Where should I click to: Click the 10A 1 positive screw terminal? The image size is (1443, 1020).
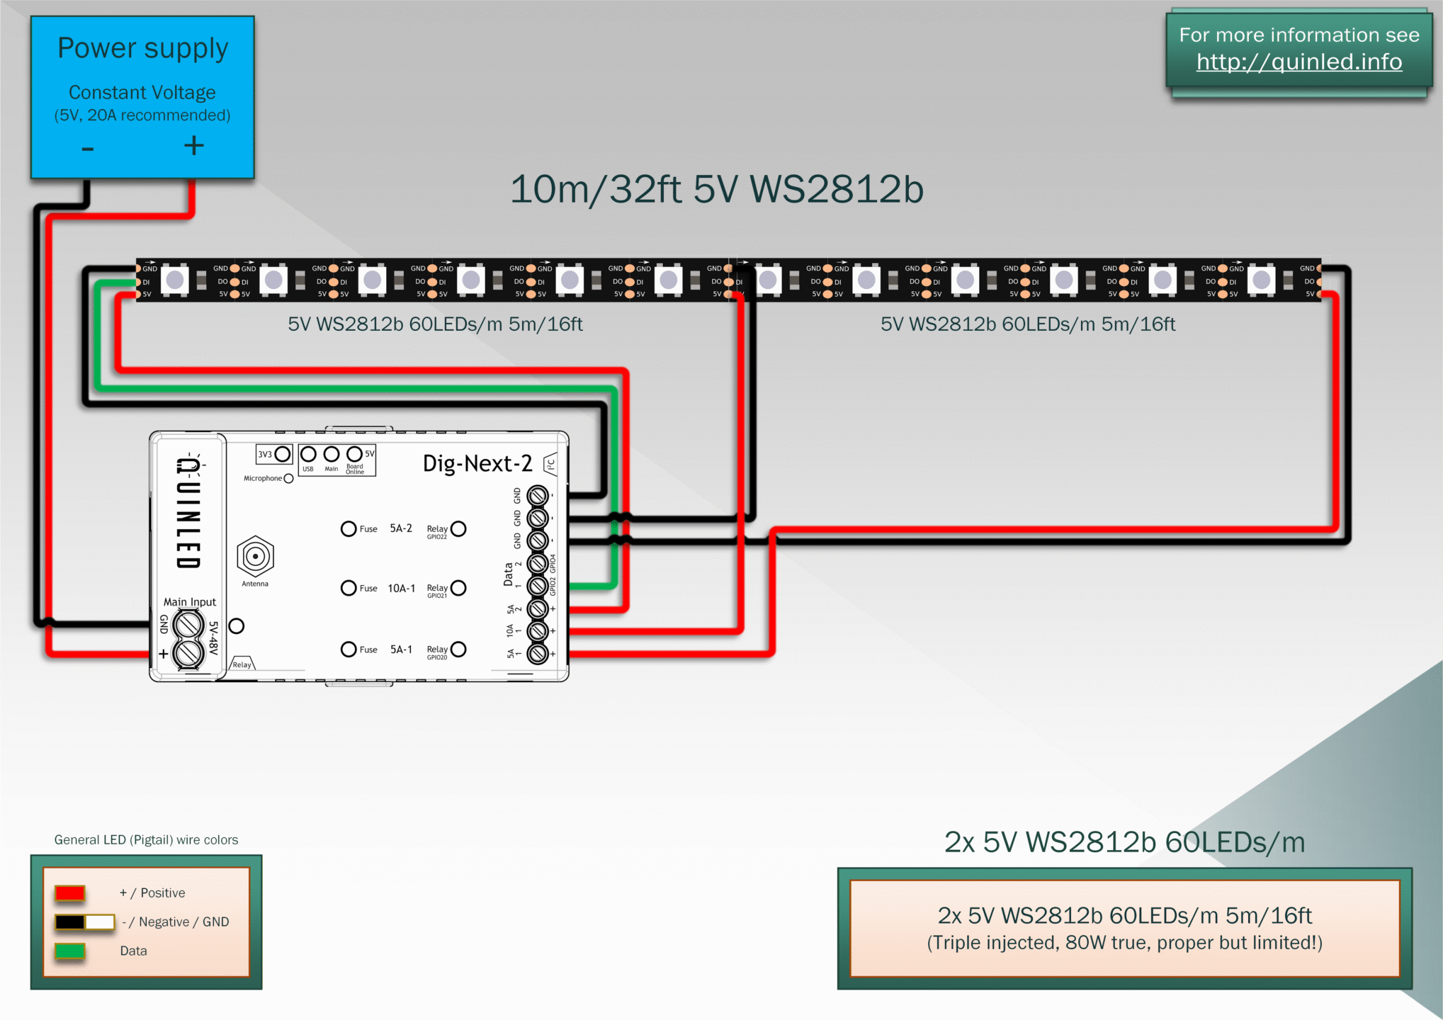[x=538, y=630]
